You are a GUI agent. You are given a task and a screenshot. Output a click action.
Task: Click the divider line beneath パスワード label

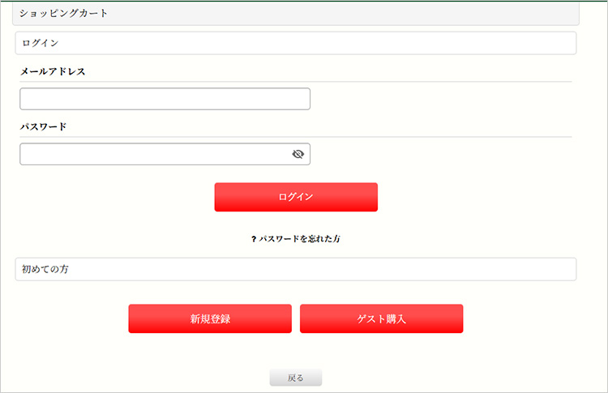pyautogui.click(x=296, y=137)
